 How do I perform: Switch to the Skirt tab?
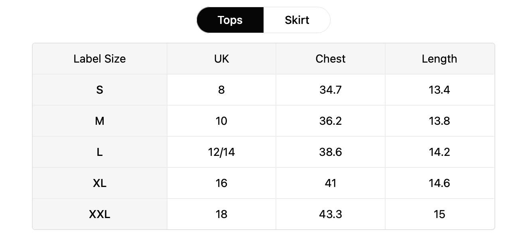point(297,20)
